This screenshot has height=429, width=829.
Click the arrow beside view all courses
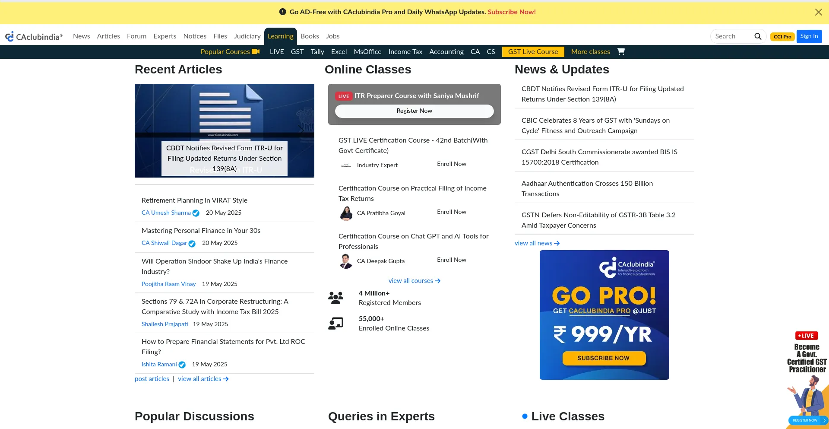point(438,281)
